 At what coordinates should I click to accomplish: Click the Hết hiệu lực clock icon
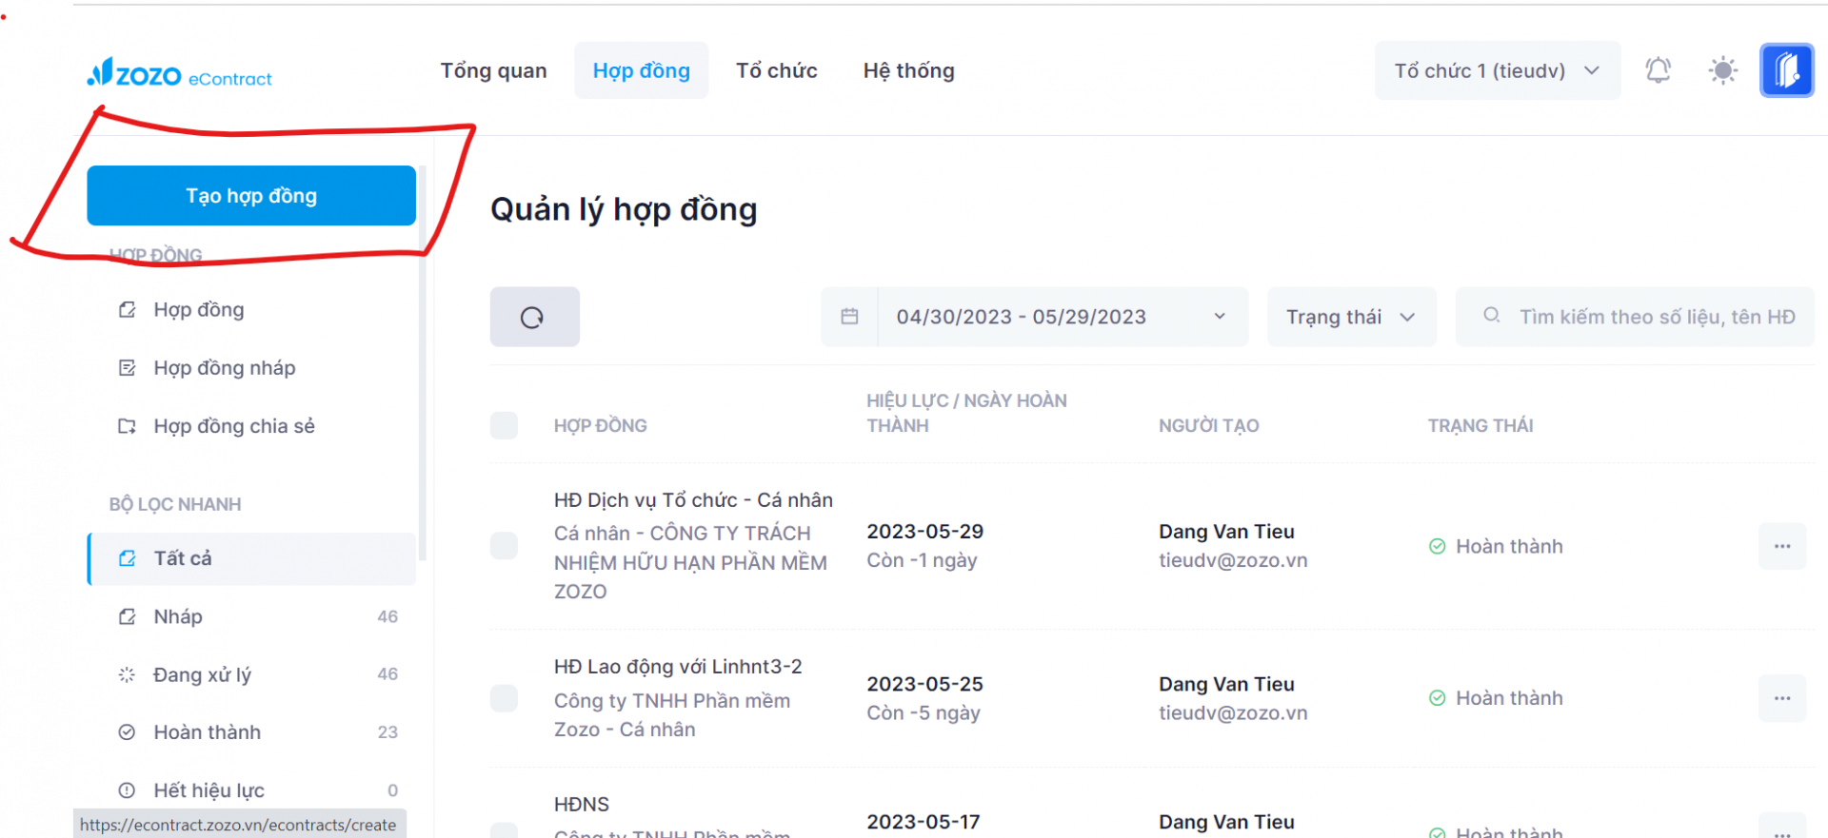point(127,790)
